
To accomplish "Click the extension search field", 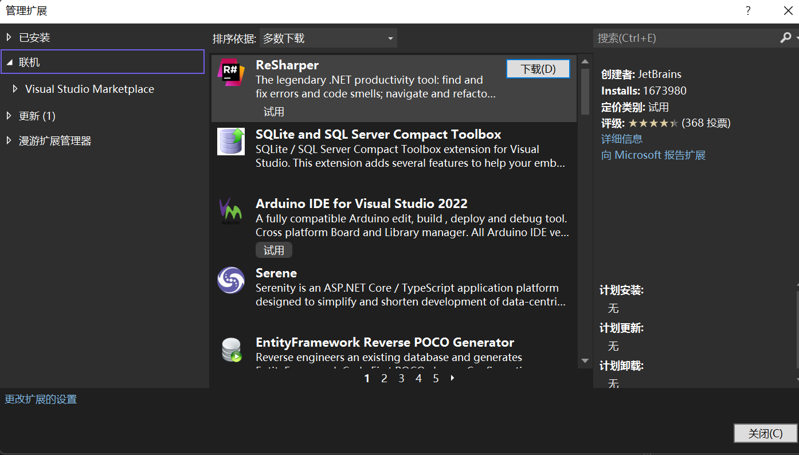I will pos(686,38).
